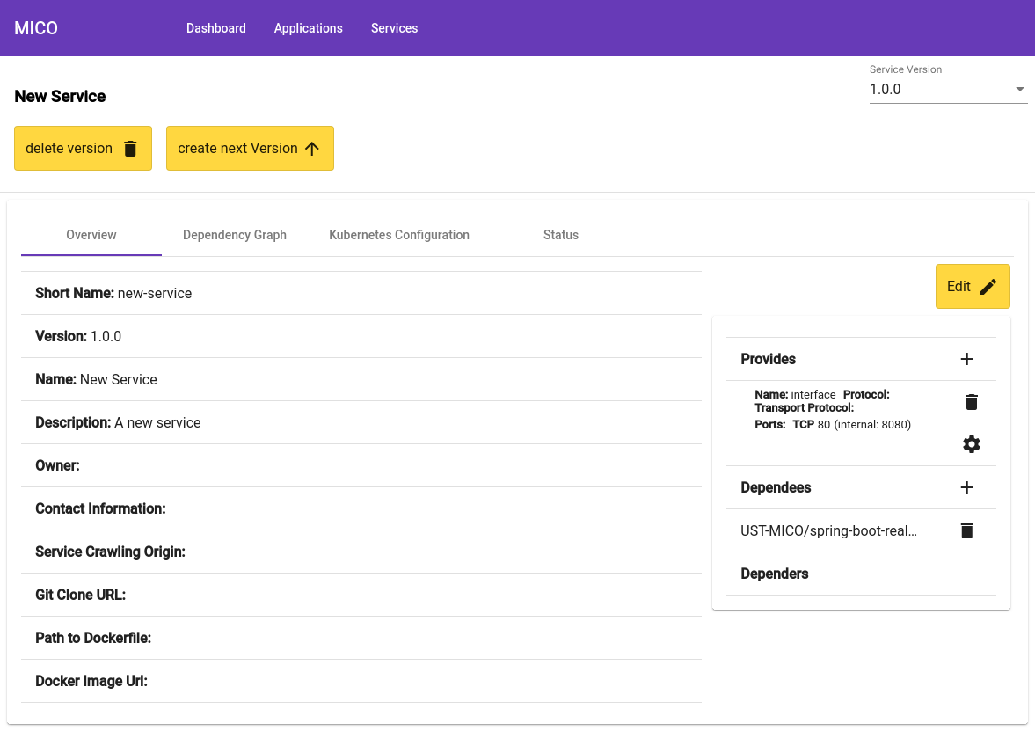
Task: Select the Short Name new-service row
Action: pyautogui.click(x=361, y=293)
